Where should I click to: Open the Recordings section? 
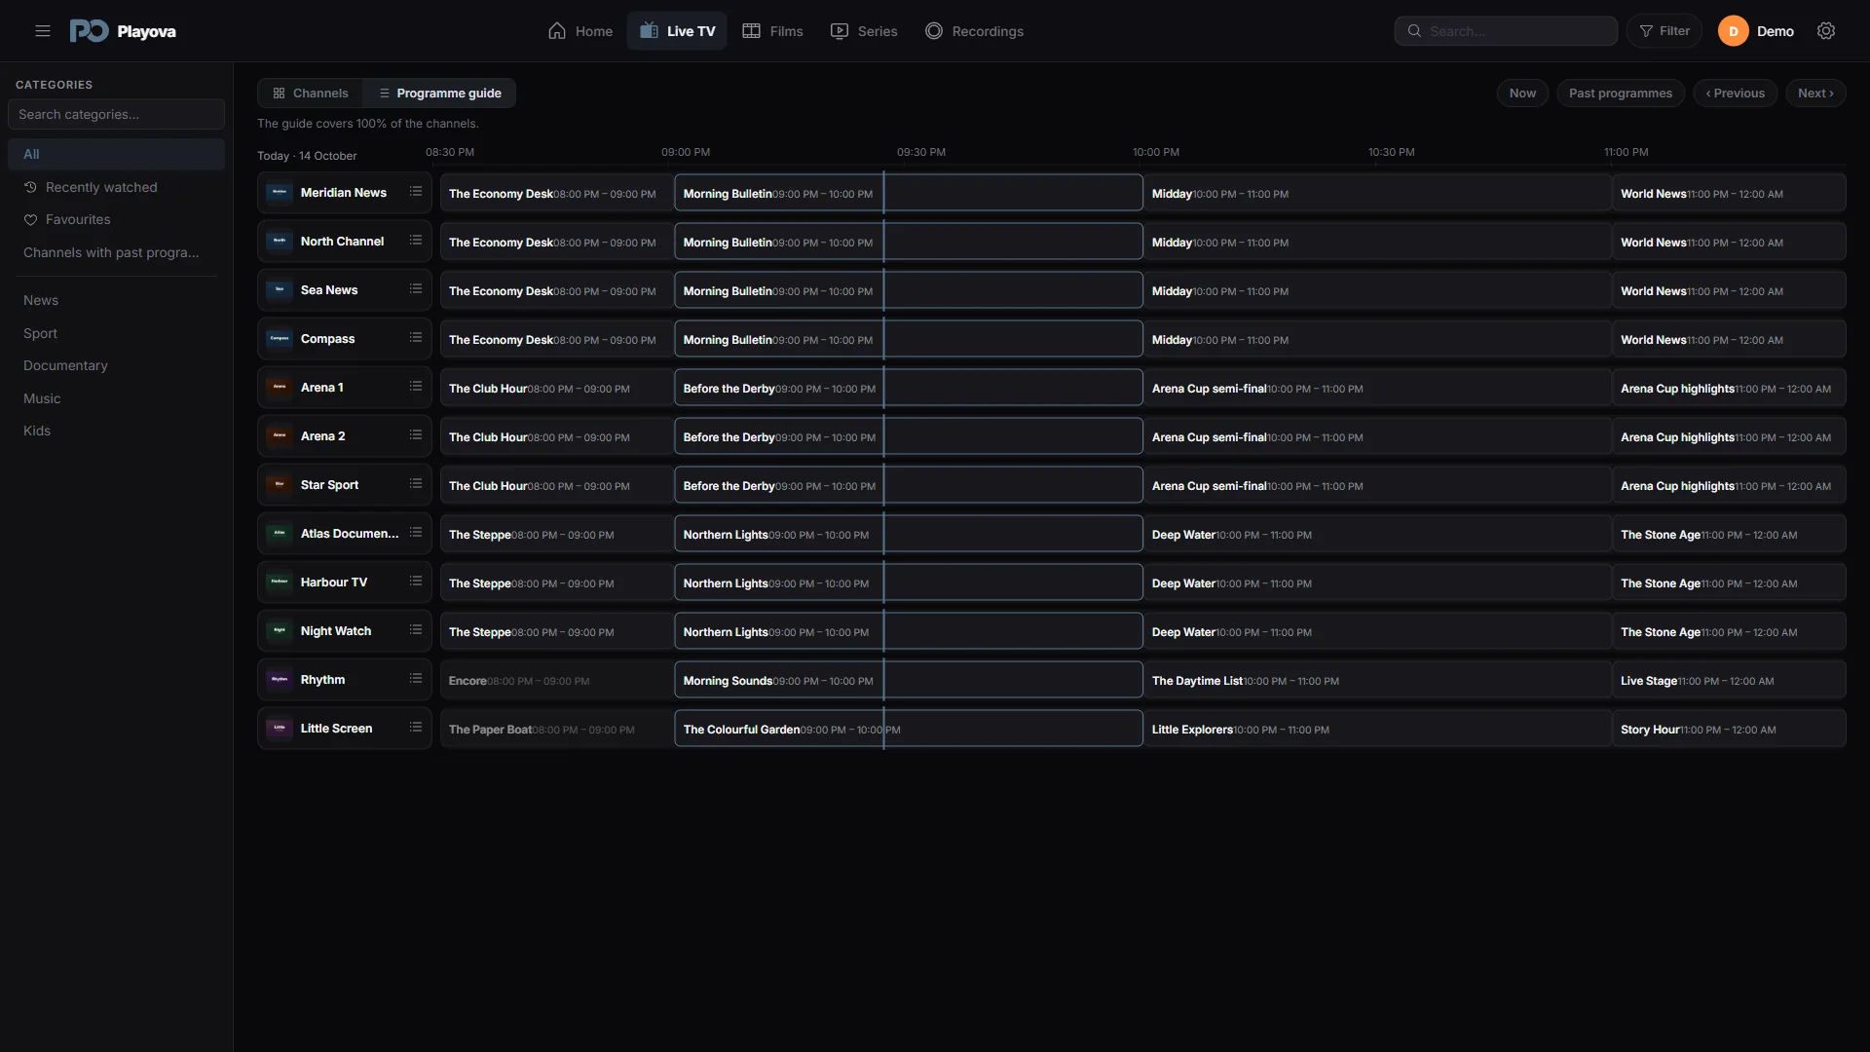[x=974, y=31]
